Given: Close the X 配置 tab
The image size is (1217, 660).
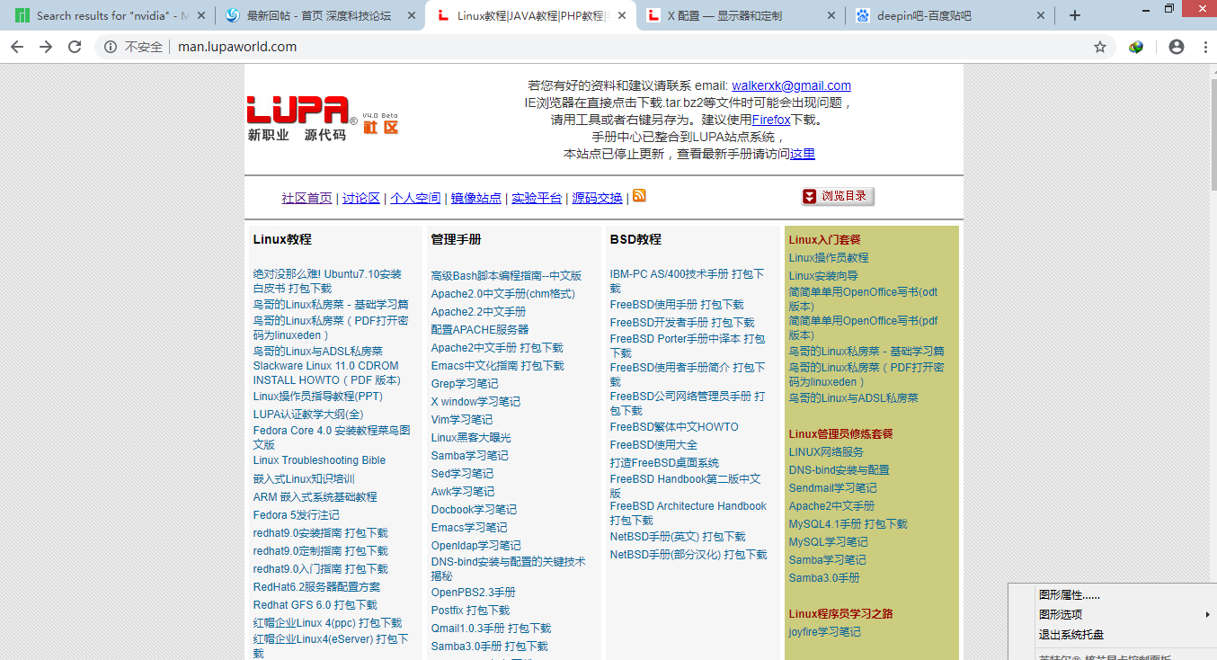Looking at the screenshot, I should 831,15.
